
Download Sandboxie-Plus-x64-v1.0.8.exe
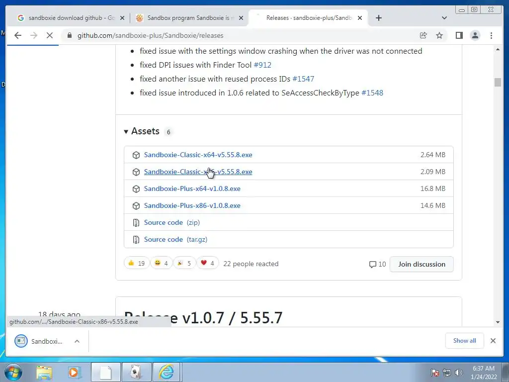click(192, 189)
